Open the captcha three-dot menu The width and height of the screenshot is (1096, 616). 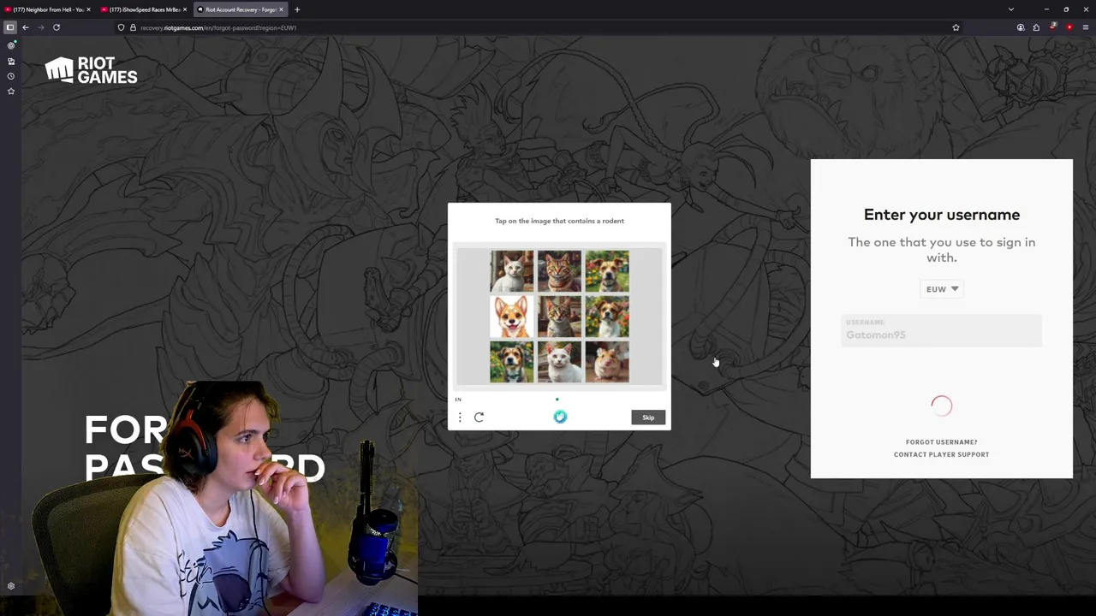pos(460,418)
